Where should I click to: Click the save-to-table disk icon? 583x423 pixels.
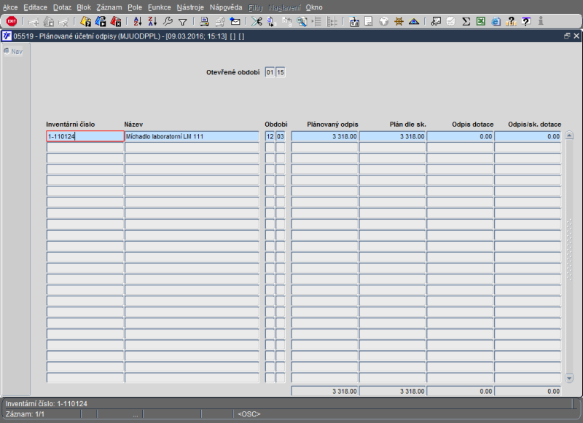point(354,22)
